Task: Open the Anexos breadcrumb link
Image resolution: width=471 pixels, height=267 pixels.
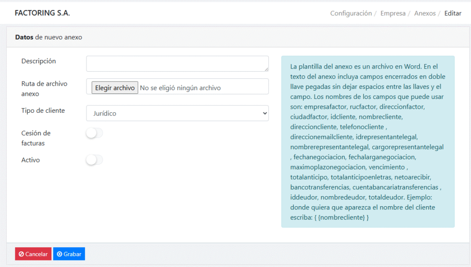Action: [x=425, y=13]
